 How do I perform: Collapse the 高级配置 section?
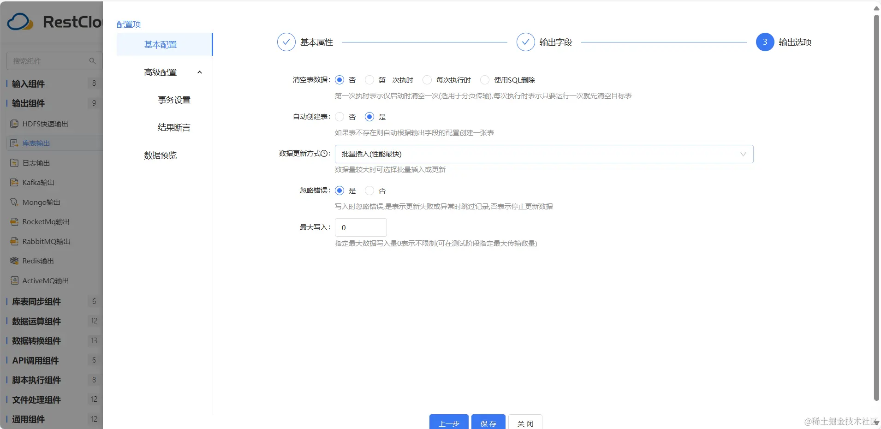click(x=199, y=72)
